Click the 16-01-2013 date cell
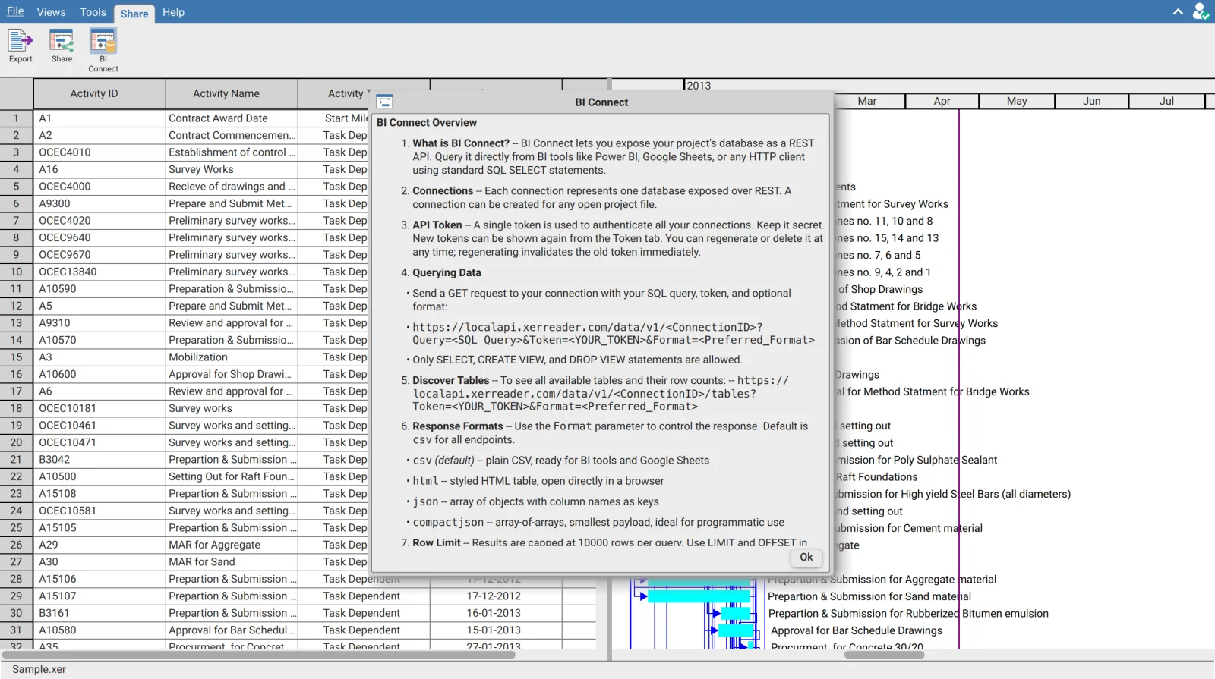 point(496,613)
